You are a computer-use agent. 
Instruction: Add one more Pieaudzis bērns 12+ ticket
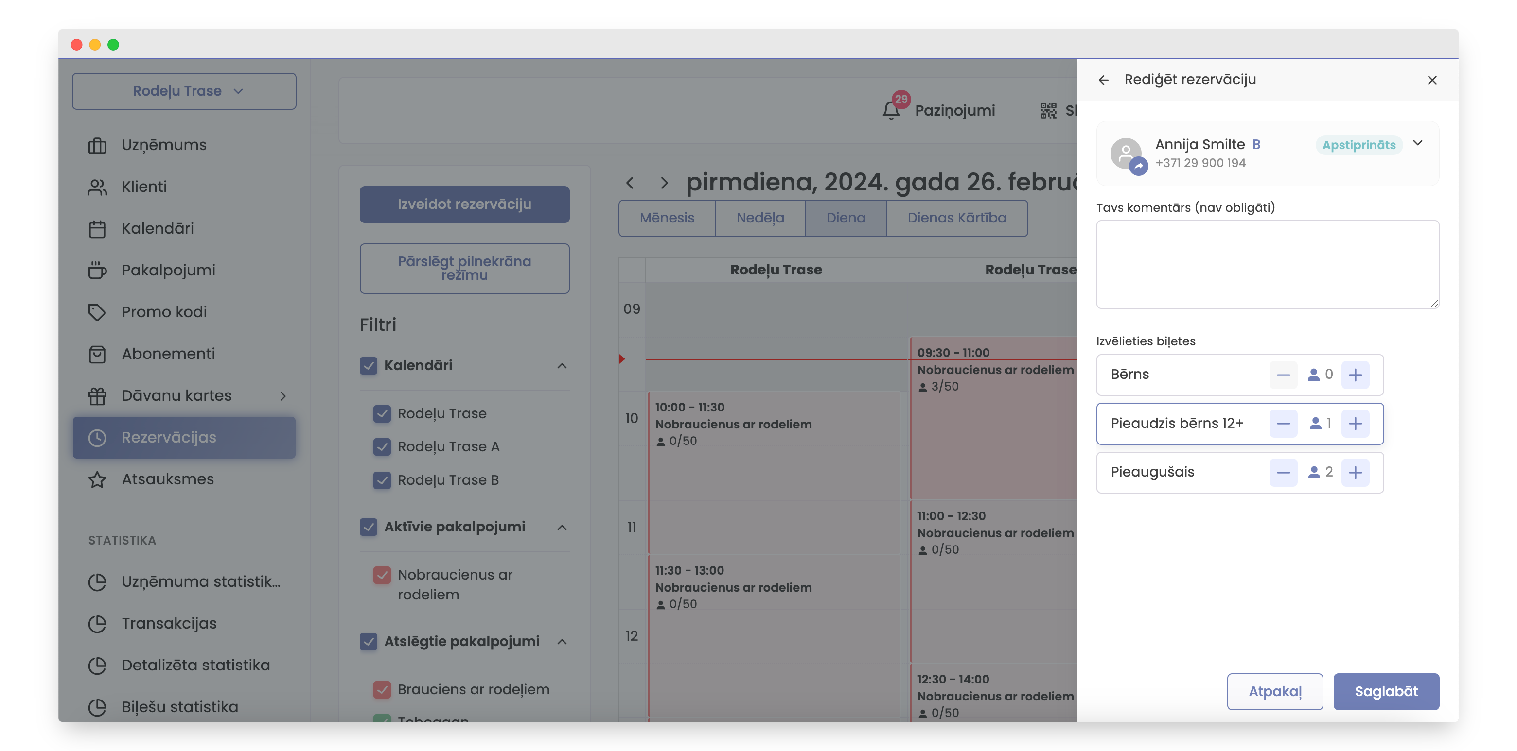coord(1355,424)
